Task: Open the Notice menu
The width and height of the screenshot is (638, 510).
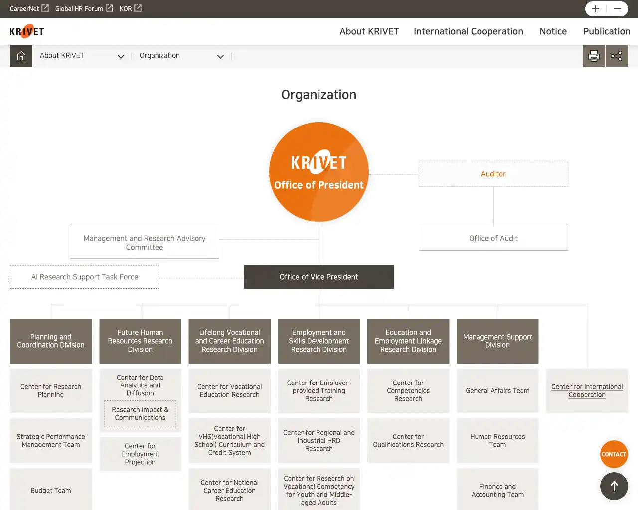Action: [553, 31]
